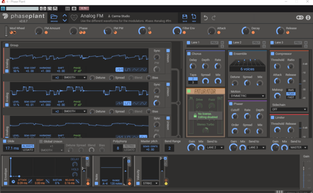This screenshot has height=193, width=313.
Task: Select sine waveform in second Analog oscillator
Action: pyautogui.click(x=143, y=103)
